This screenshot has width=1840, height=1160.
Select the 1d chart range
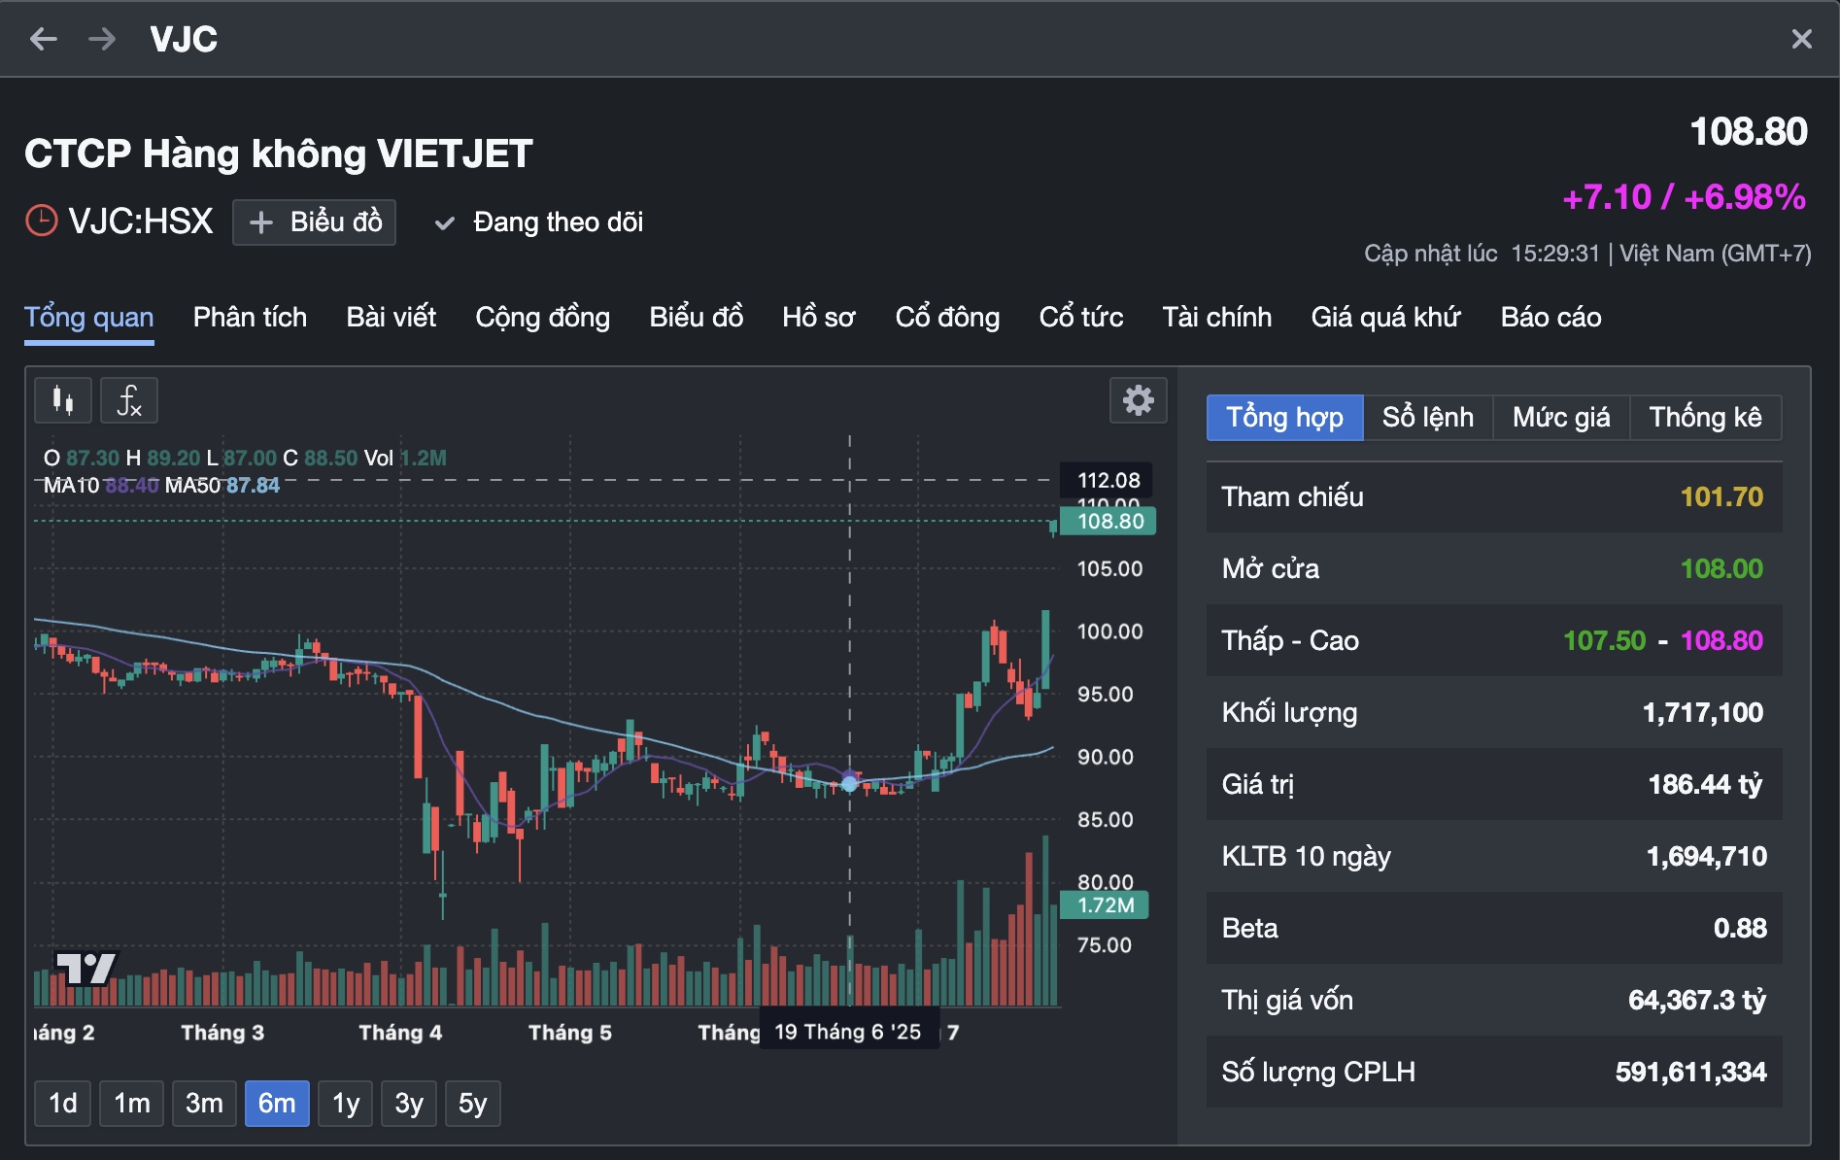tap(63, 1103)
